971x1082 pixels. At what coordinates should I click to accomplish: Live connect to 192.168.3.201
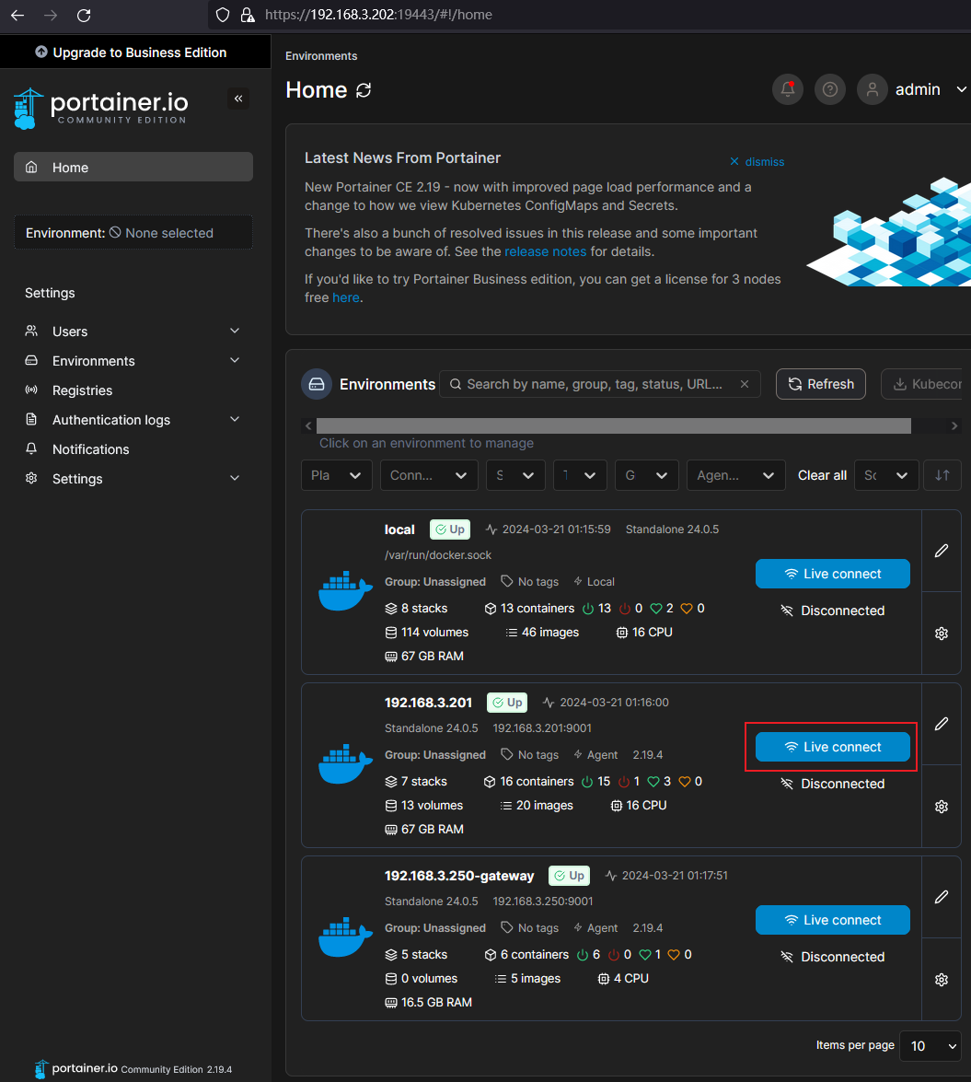832,748
